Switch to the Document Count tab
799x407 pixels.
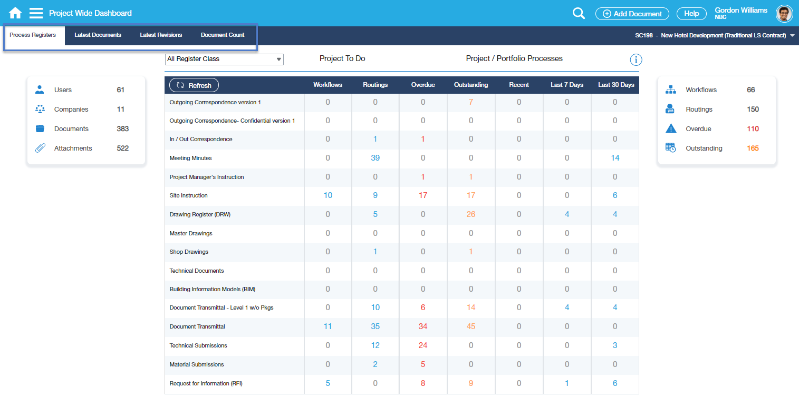(223, 35)
